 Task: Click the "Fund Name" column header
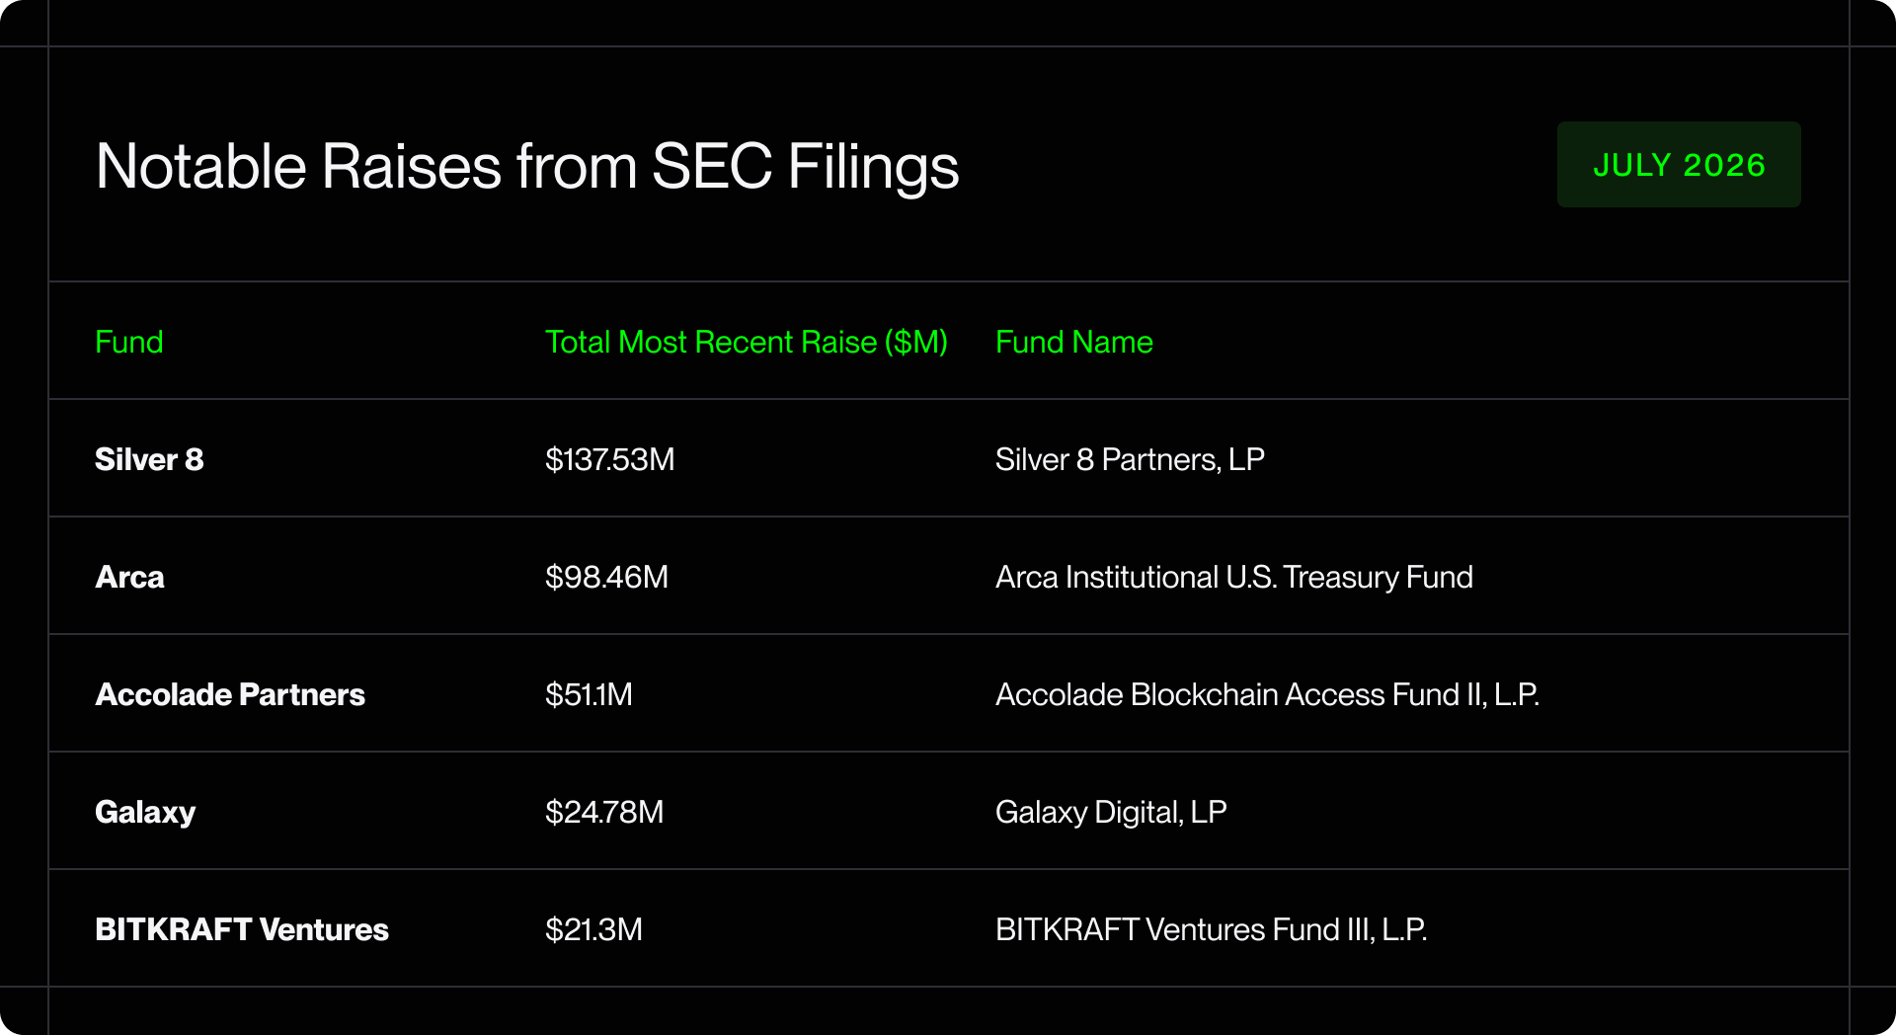click(x=1074, y=342)
